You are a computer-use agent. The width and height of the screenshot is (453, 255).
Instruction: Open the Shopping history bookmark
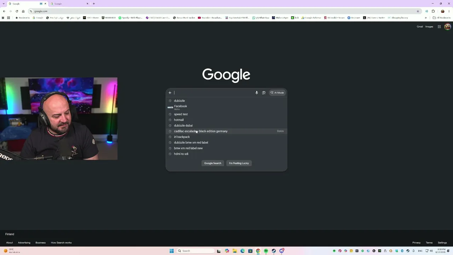point(398,18)
